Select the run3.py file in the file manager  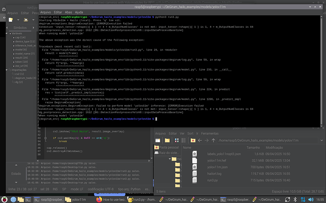pos(213,180)
